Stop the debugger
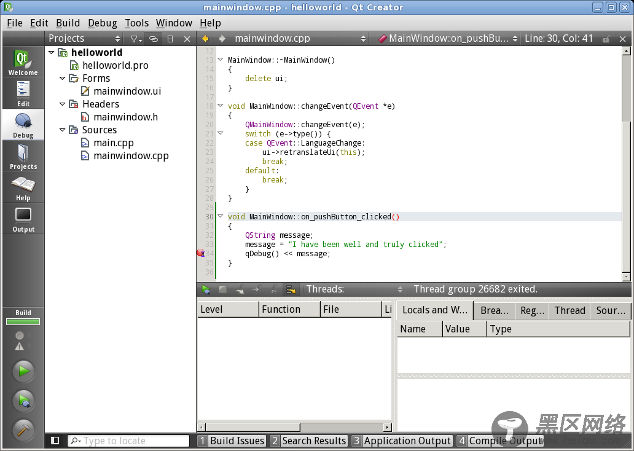Viewport: 634px width, 451px height. (x=222, y=289)
